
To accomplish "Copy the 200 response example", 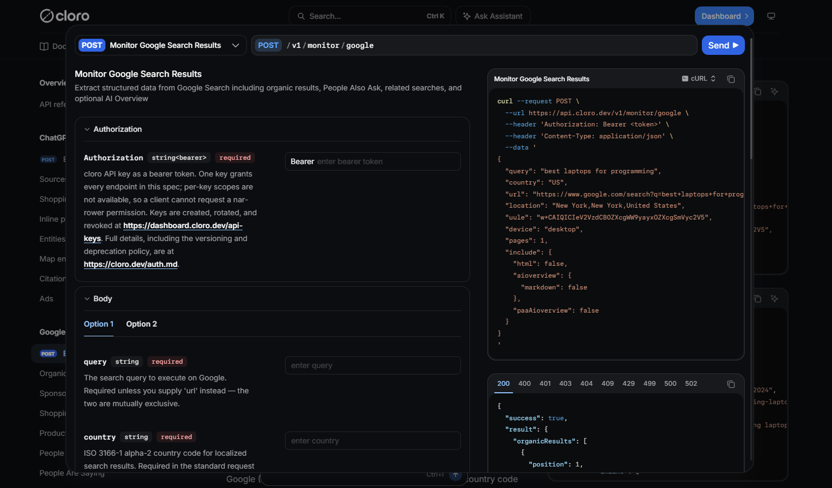I will [x=731, y=384].
